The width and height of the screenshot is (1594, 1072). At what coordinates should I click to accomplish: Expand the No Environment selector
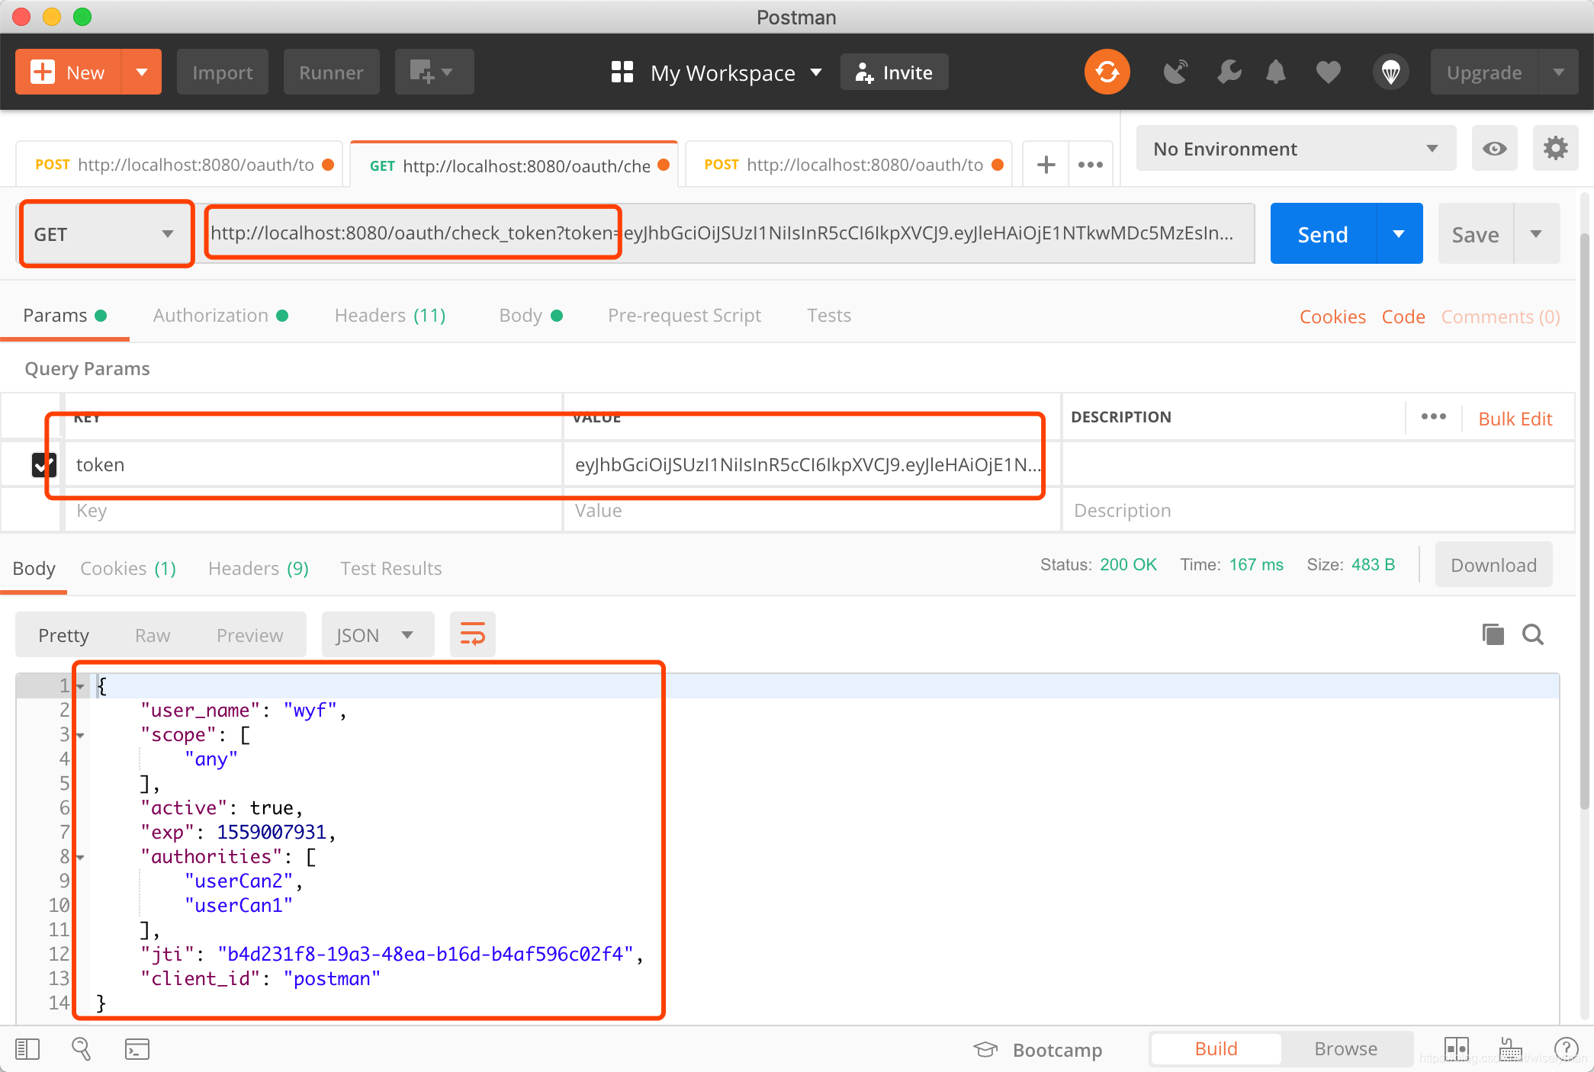click(x=1295, y=149)
